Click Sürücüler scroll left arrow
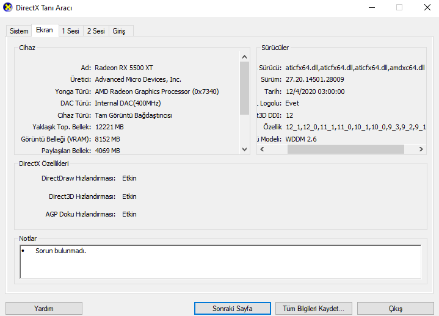Screen dimensions: 439x316 coord(262,149)
